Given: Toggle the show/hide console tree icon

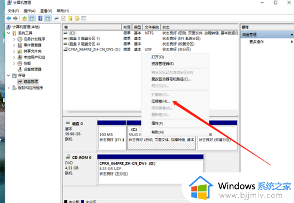Looking at the screenshot, I should (x=32, y=18).
